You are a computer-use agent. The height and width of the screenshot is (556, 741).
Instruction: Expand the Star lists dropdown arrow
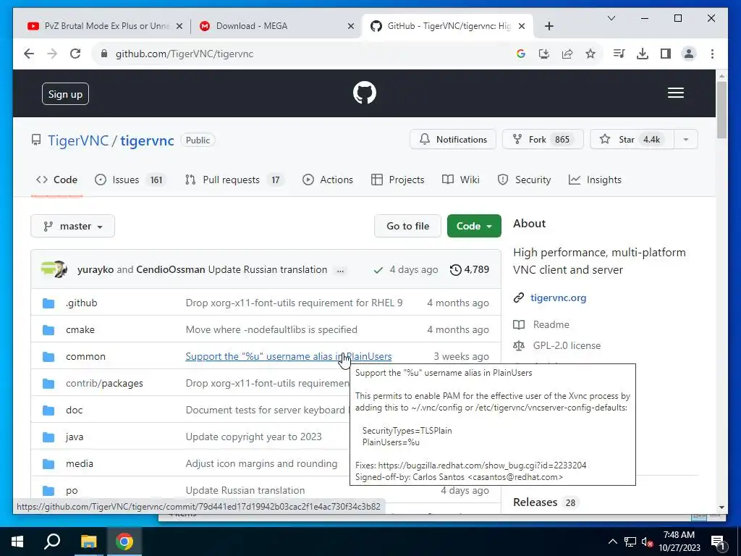tap(686, 140)
